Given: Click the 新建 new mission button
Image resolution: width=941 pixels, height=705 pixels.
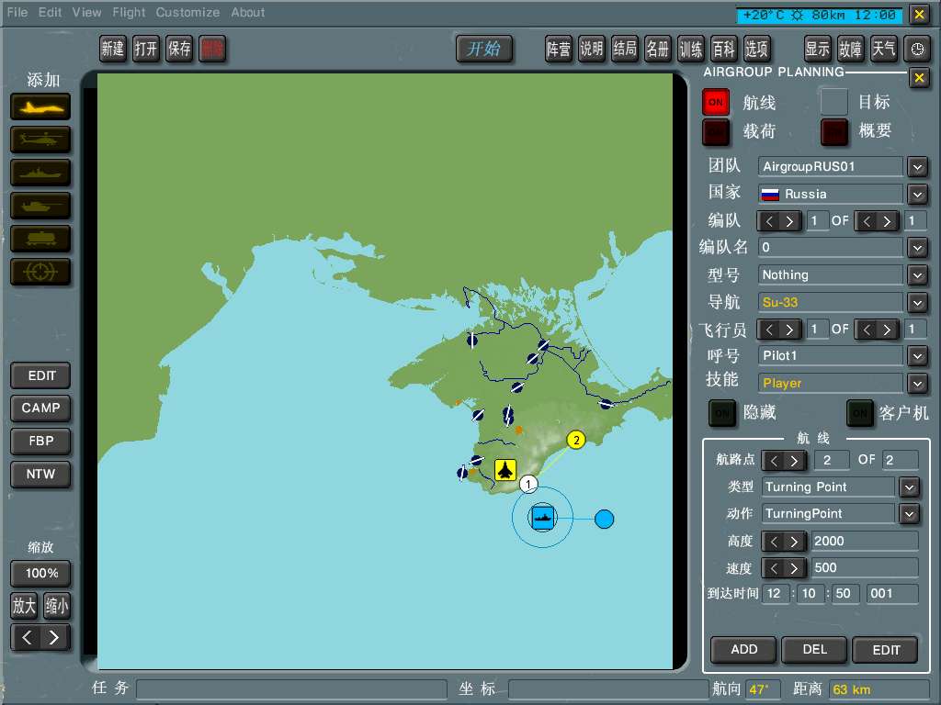Looking at the screenshot, I should coord(113,50).
